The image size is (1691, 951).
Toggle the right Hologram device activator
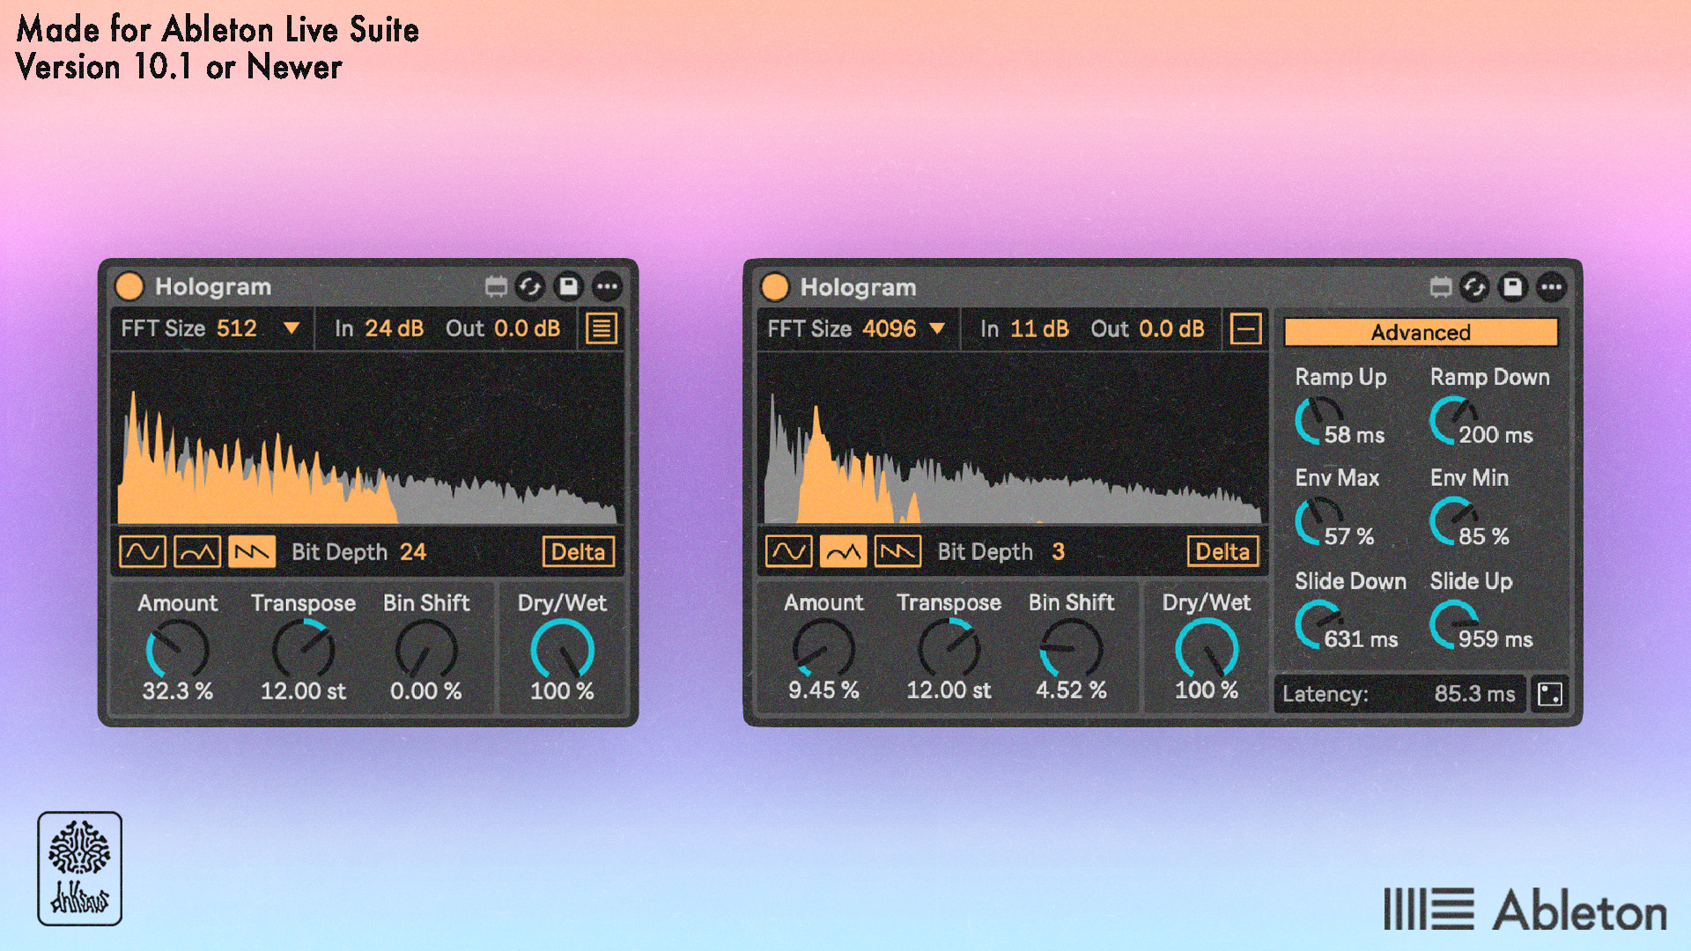pos(775,286)
